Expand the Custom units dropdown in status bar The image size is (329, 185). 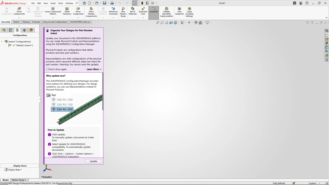(x=319, y=183)
